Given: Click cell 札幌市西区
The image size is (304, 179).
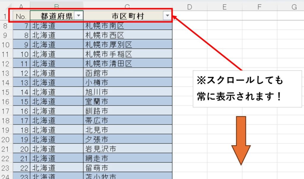Looking at the screenshot, I should click(x=128, y=35).
